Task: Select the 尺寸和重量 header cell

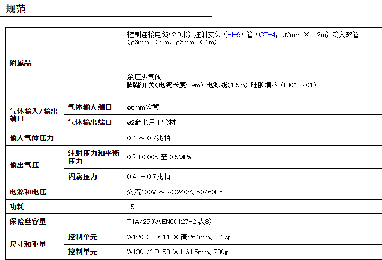Action: pos(28,244)
